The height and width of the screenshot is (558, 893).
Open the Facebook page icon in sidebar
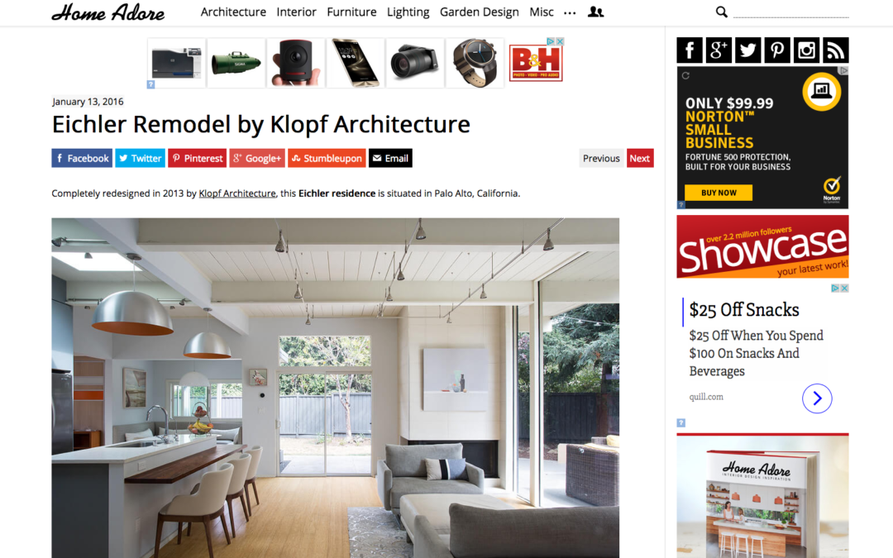pos(690,50)
